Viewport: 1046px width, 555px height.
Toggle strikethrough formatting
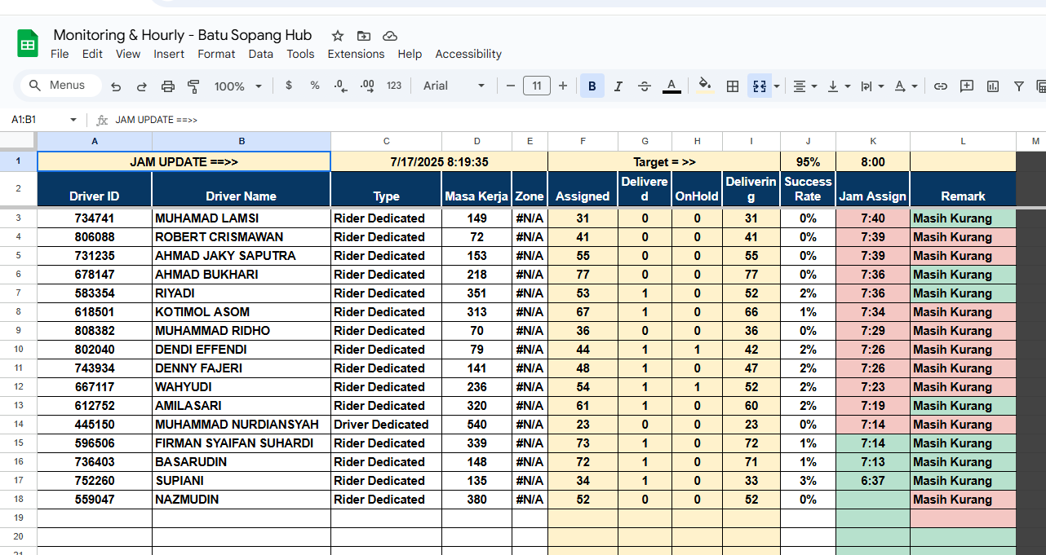[645, 86]
